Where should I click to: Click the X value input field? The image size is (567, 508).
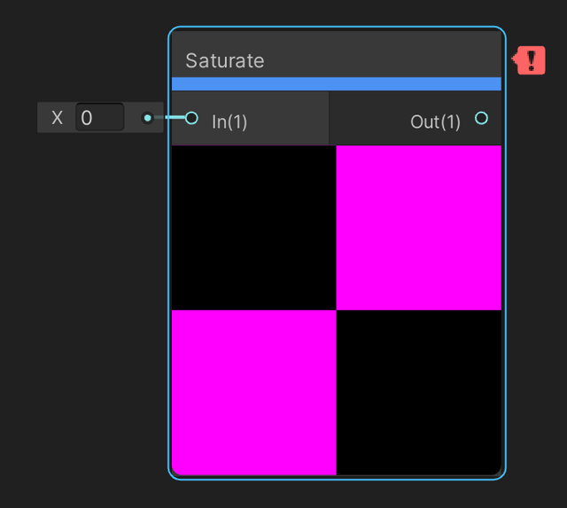(x=99, y=117)
